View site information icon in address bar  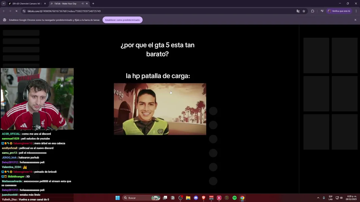[x=24, y=11]
